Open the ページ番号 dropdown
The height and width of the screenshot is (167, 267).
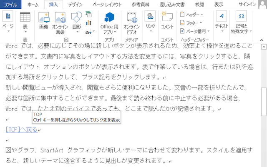[x=209, y=31]
